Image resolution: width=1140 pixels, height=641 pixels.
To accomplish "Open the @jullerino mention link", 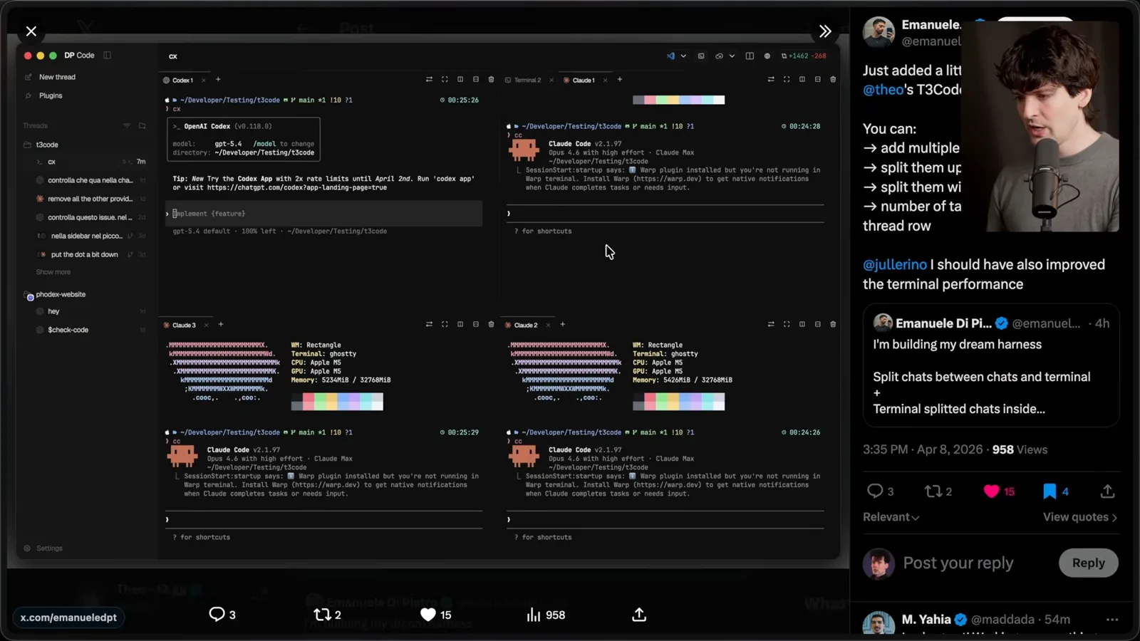I will [895, 264].
